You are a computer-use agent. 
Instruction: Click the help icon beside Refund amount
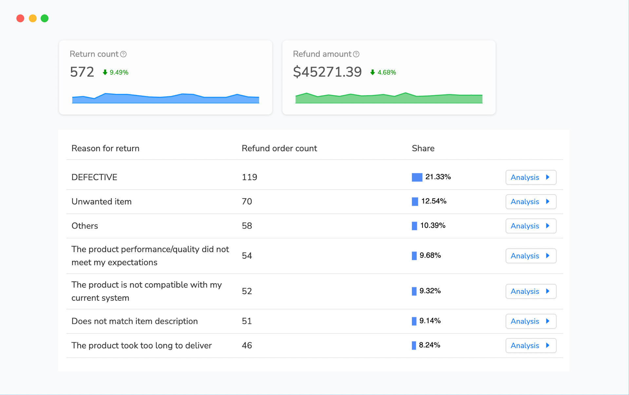click(x=356, y=54)
